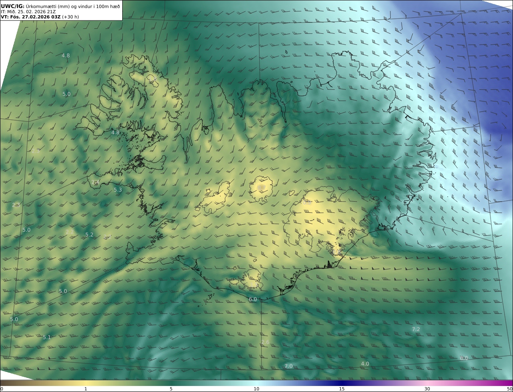Click the 7.2 value label on the map
The height and width of the screenshot is (392, 513).
416,329
